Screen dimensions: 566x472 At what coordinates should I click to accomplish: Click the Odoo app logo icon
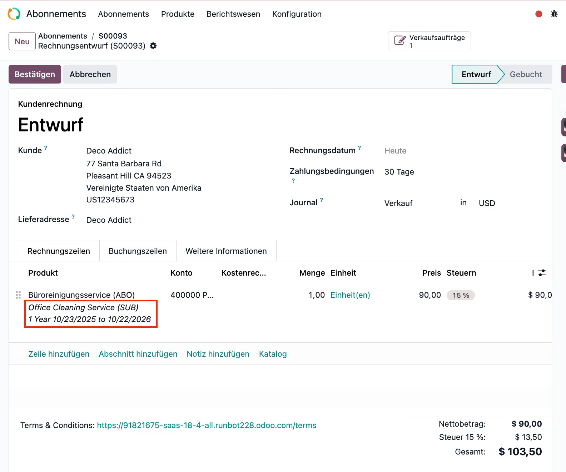coord(14,14)
